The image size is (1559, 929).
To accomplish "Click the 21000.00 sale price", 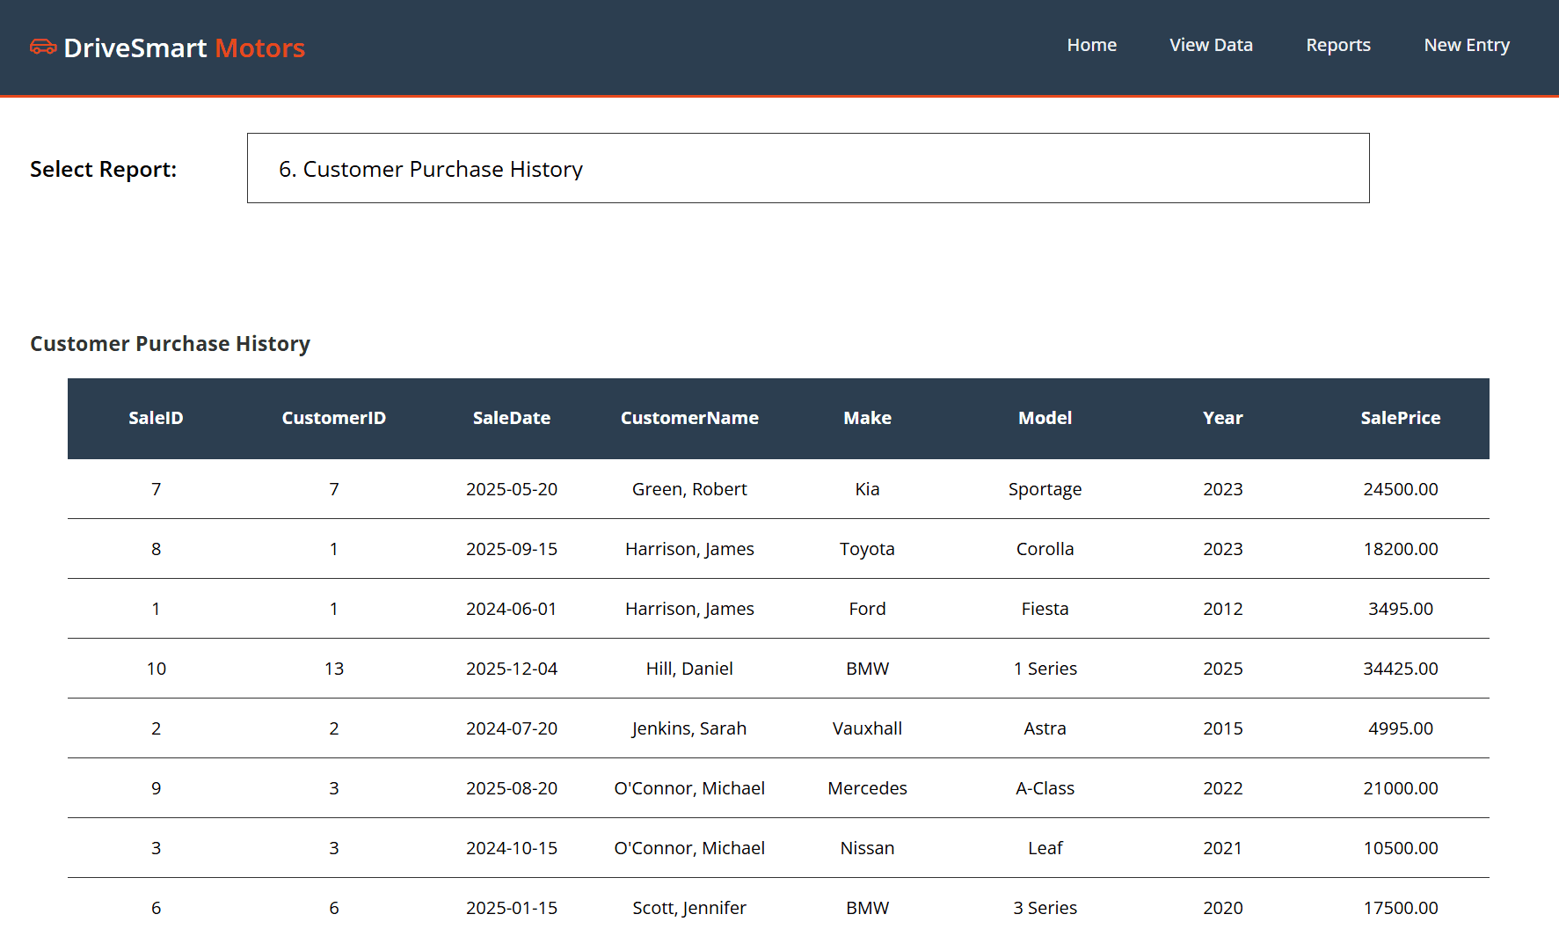I will [1401, 788].
